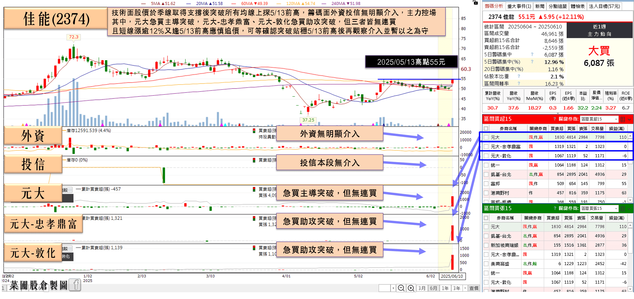Select 3年 chart range button
Viewport: 634px width, 299px height.
[x=457, y=288]
